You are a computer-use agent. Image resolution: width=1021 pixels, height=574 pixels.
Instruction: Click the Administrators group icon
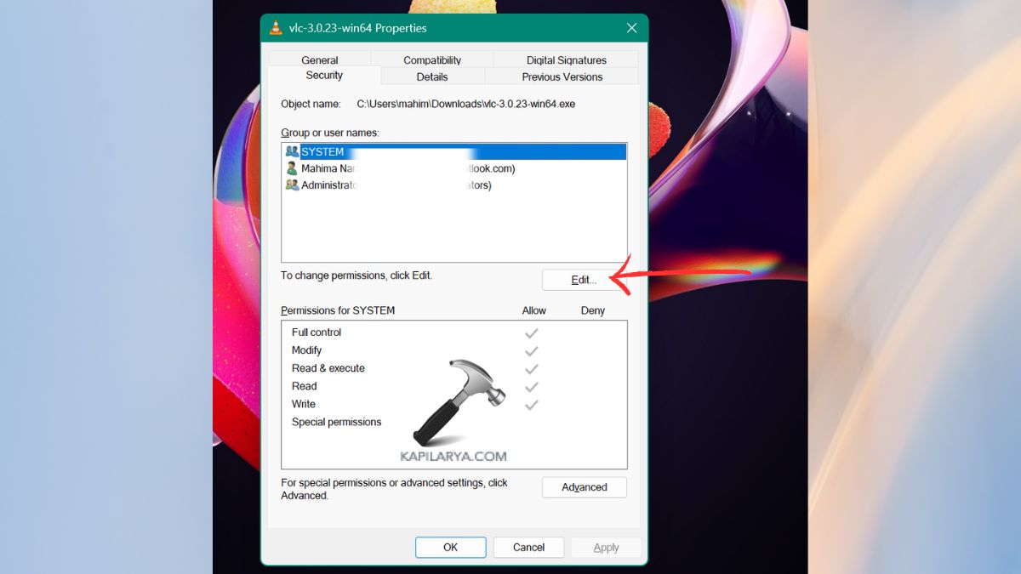(292, 185)
